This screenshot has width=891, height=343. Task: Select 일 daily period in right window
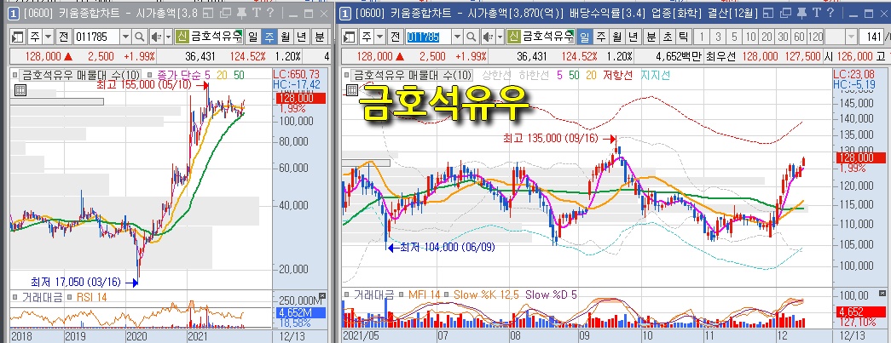584,37
